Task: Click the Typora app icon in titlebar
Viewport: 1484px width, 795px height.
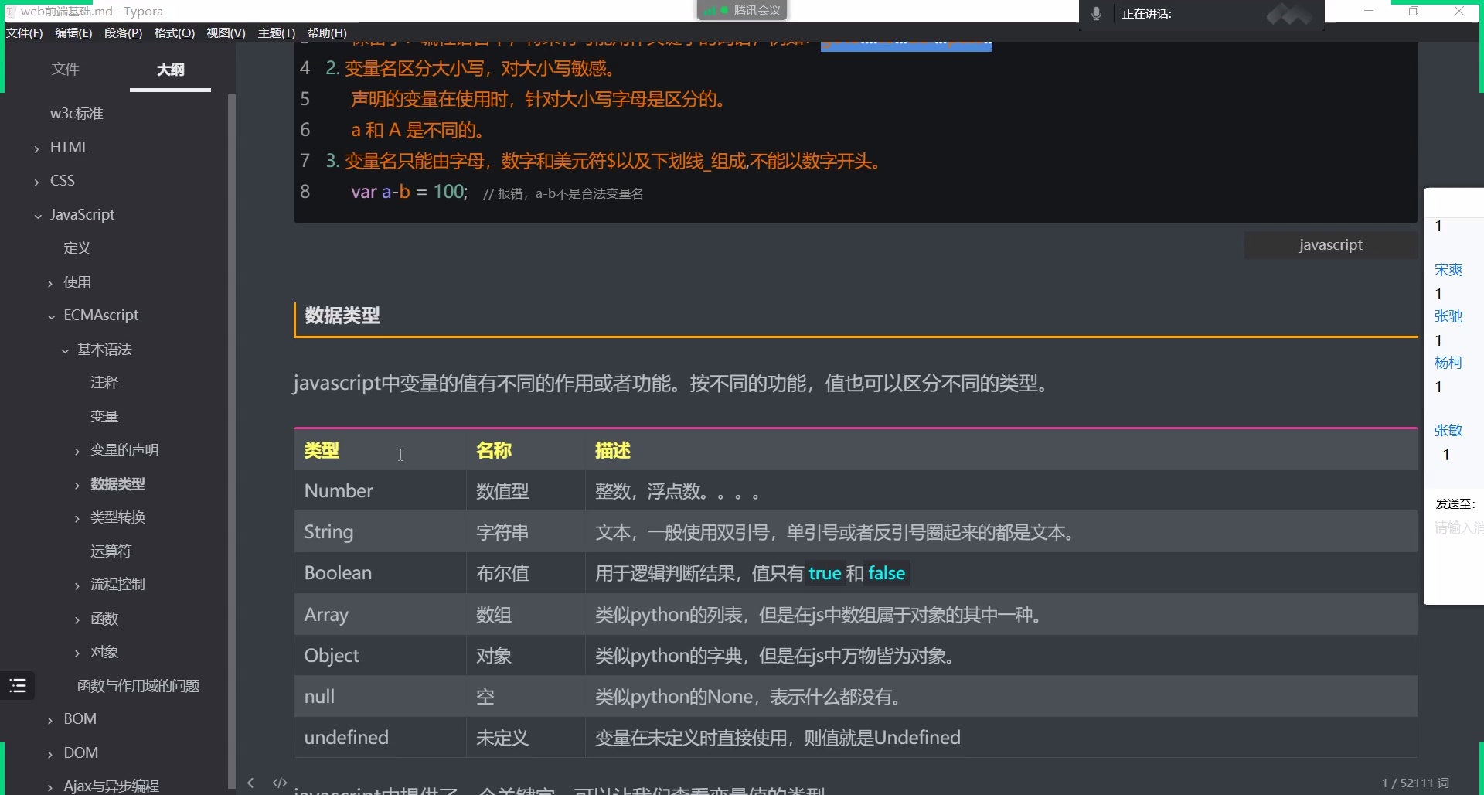Action: pyautogui.click(x=9, y=11)
